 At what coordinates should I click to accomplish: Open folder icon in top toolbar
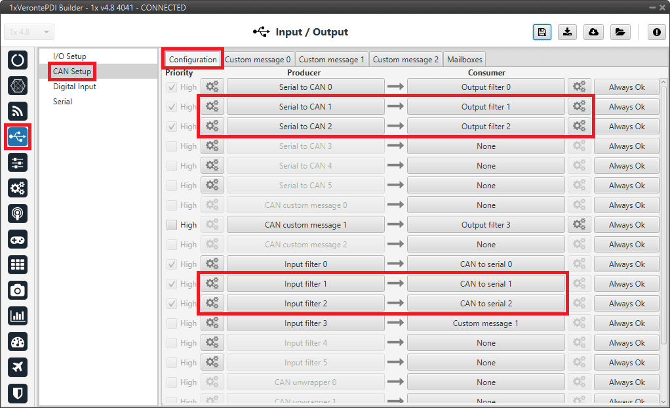[x=620, y=32]
